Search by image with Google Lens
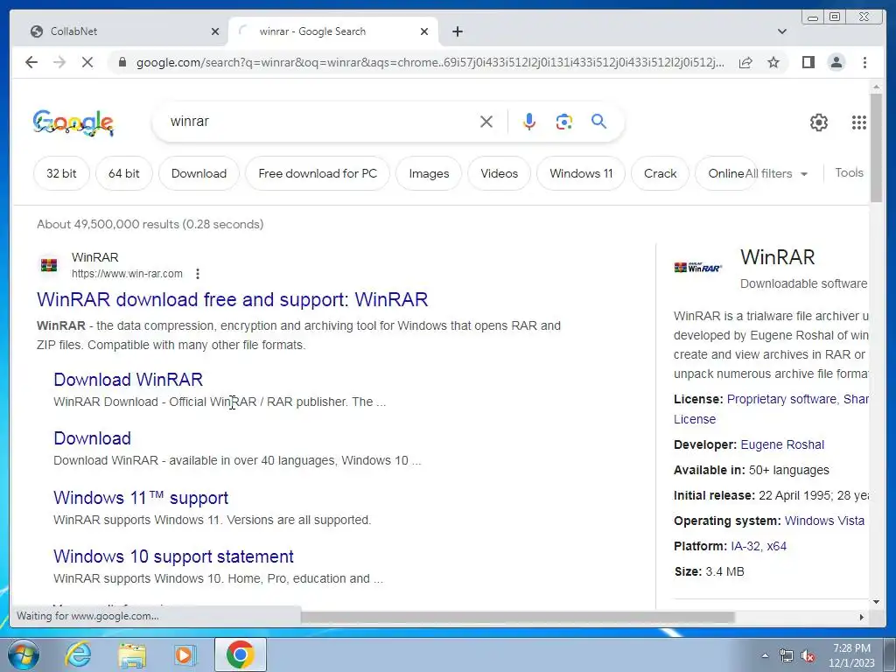Screen dimensions: 896x672 (564, 121)
